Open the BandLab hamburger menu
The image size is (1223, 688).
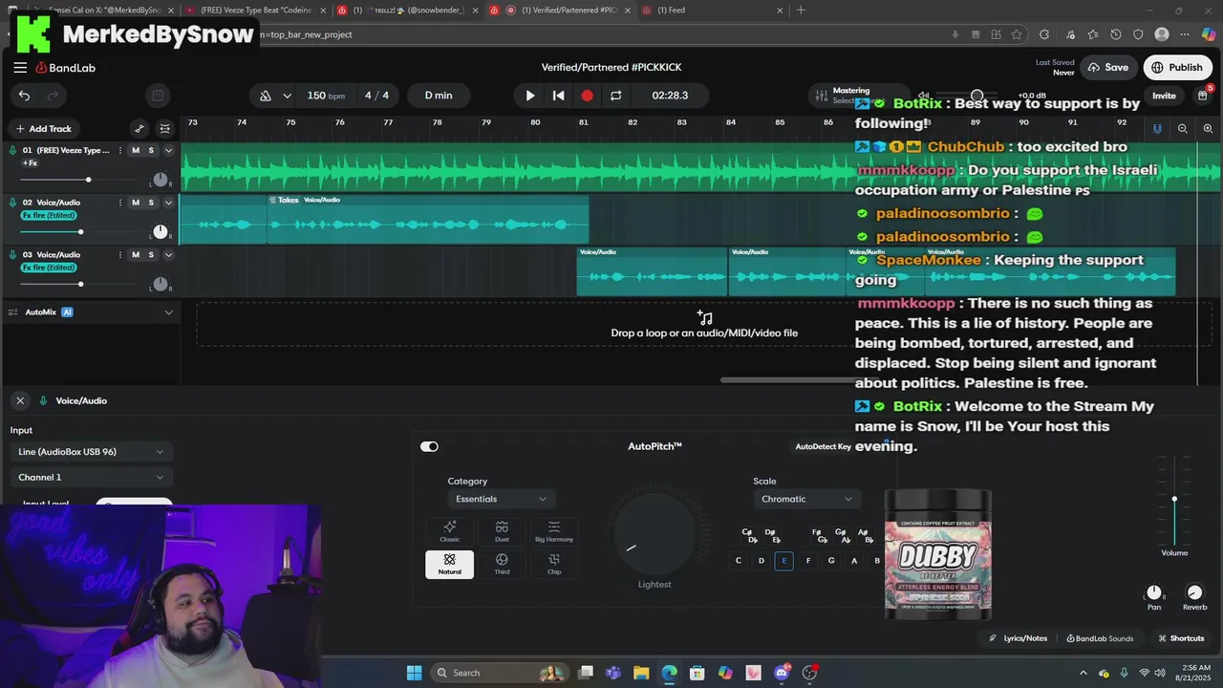pos(20,68)
